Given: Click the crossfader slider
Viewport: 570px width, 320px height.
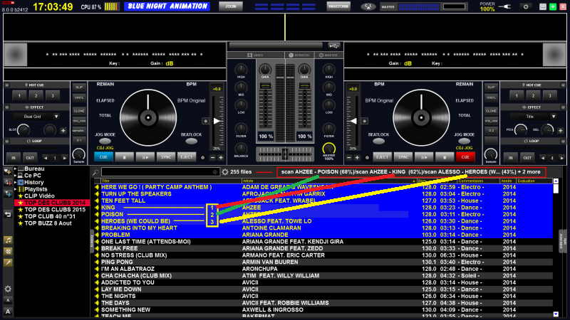Looking at the screenshot, I should click(x=284, y=154).
